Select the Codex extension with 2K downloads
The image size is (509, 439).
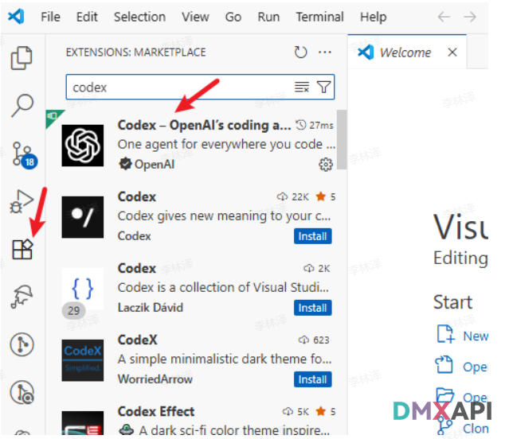[195, 288]
